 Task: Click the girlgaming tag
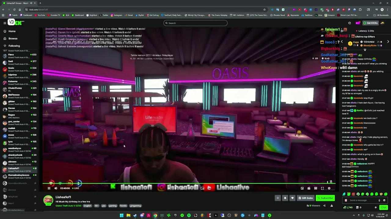pos(135,206)
